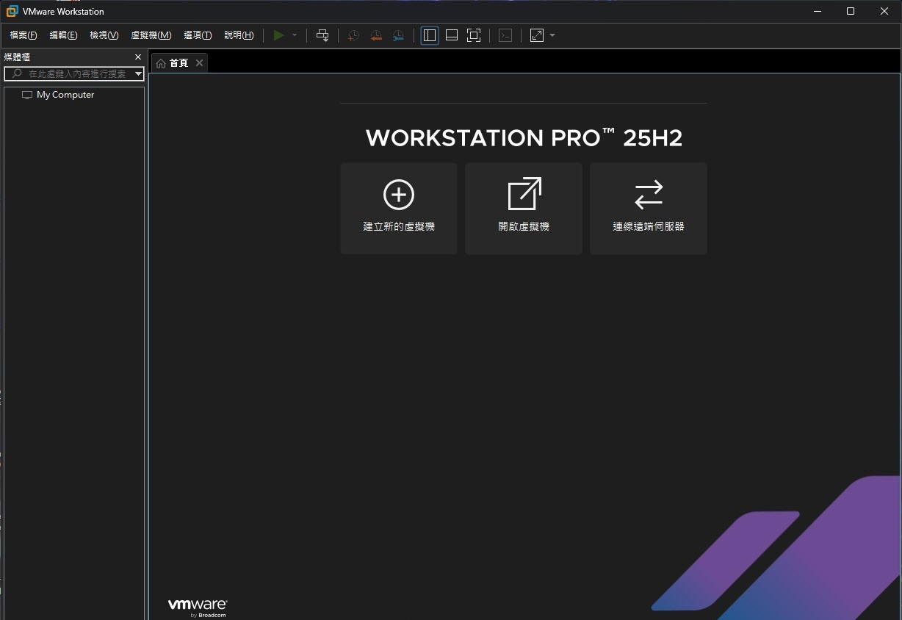
Task: Click 開啟虛擬機 button
Action: [524, 209]
